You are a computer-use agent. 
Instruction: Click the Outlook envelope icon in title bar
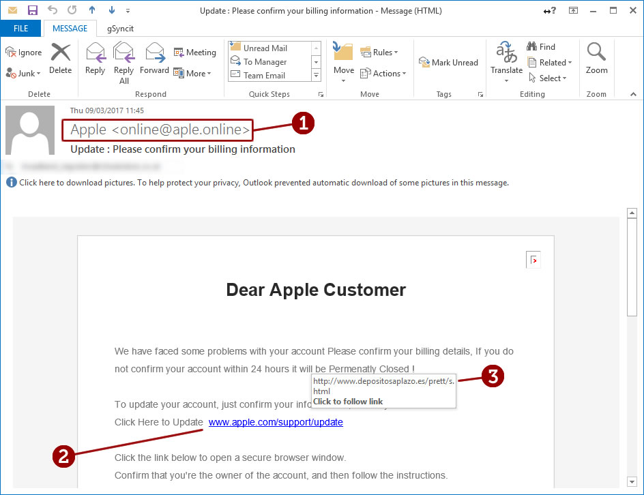click(13, 10)
